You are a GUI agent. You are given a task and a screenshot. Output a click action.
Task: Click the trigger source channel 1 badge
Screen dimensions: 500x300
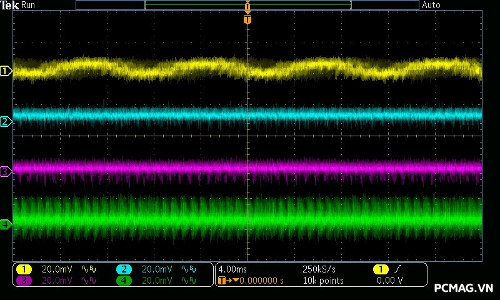380,269
